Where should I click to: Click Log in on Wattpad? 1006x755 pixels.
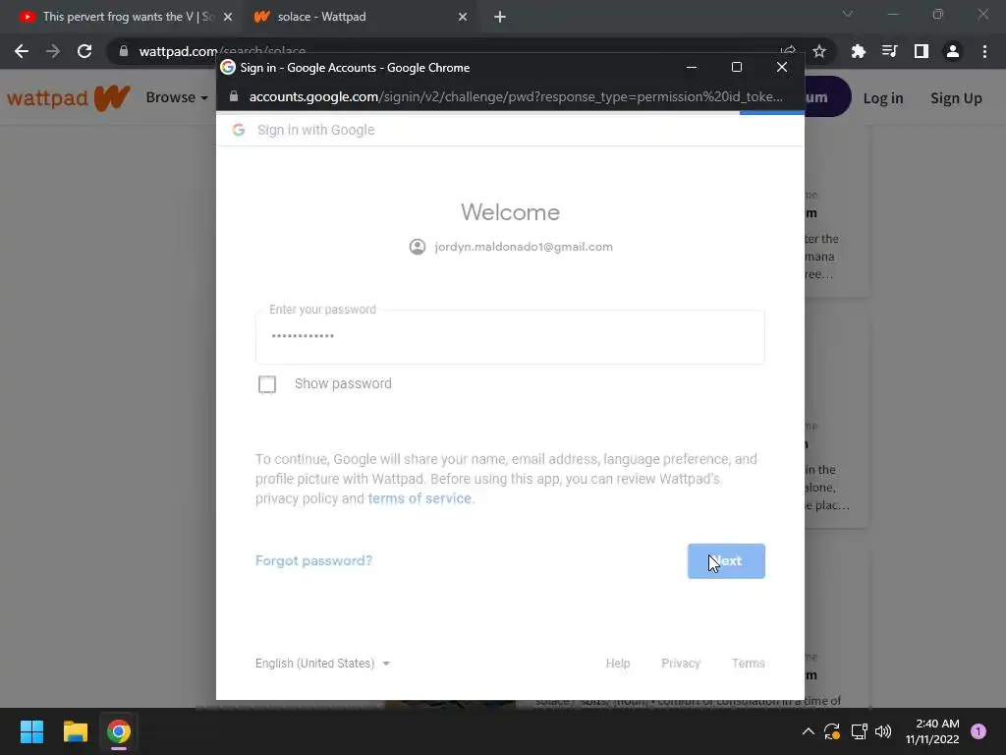[883, 98]
